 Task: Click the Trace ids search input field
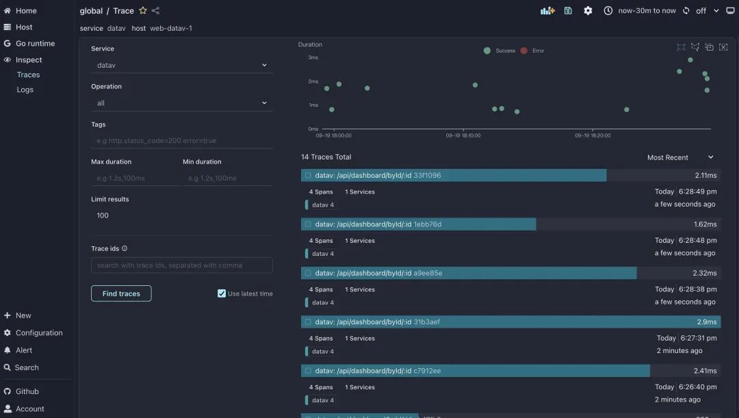pos(181,265)
